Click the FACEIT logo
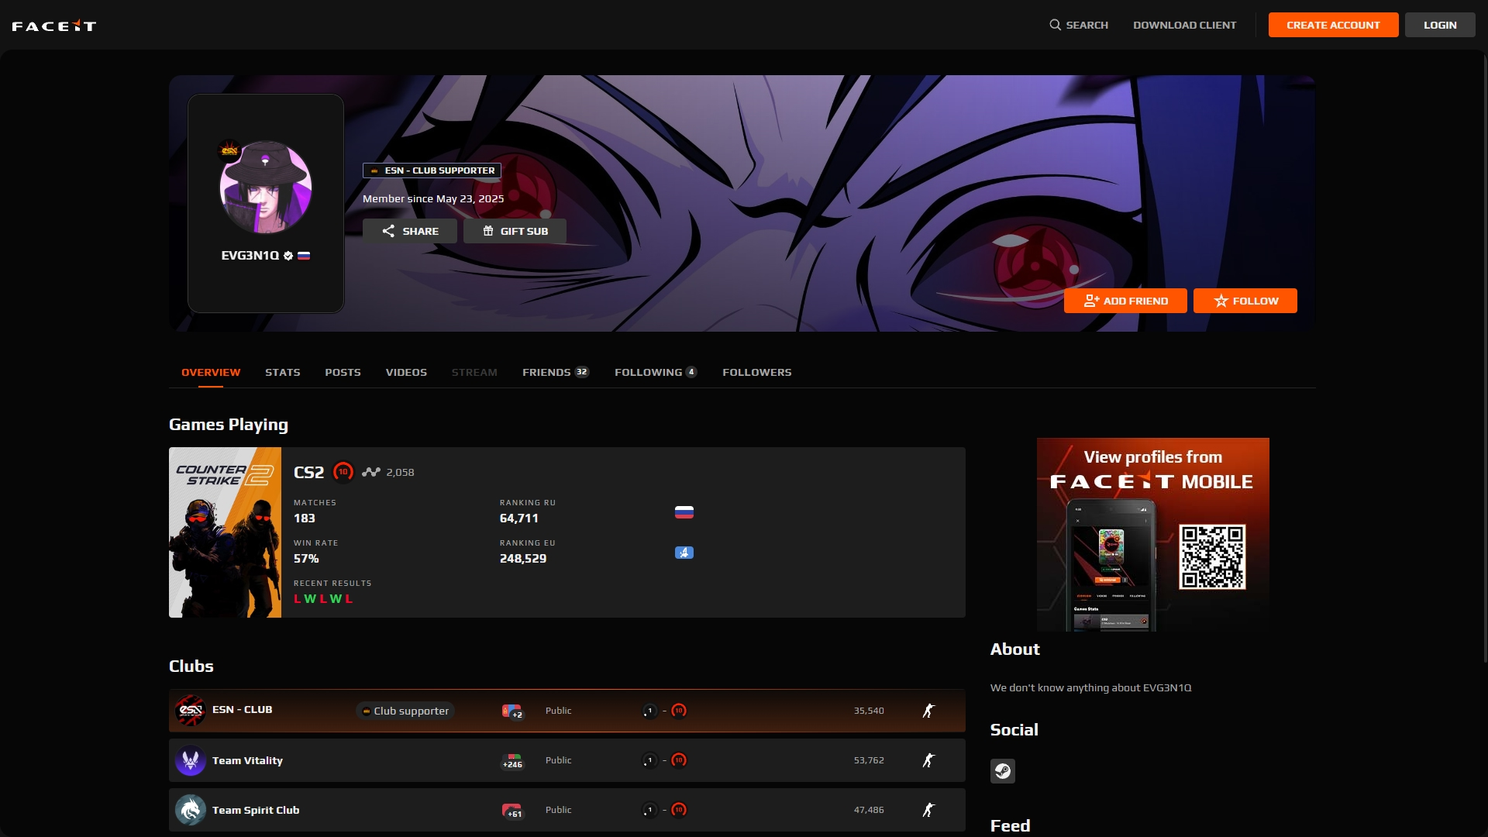The image size is (1488, 837). (54, 26)
